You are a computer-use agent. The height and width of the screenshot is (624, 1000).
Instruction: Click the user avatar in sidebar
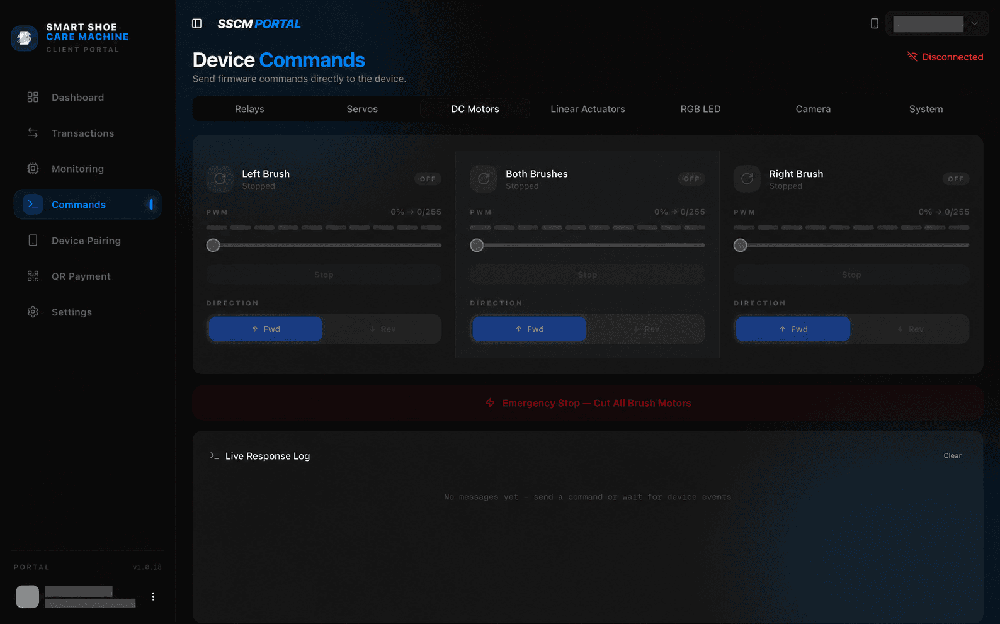pos(27,596)
